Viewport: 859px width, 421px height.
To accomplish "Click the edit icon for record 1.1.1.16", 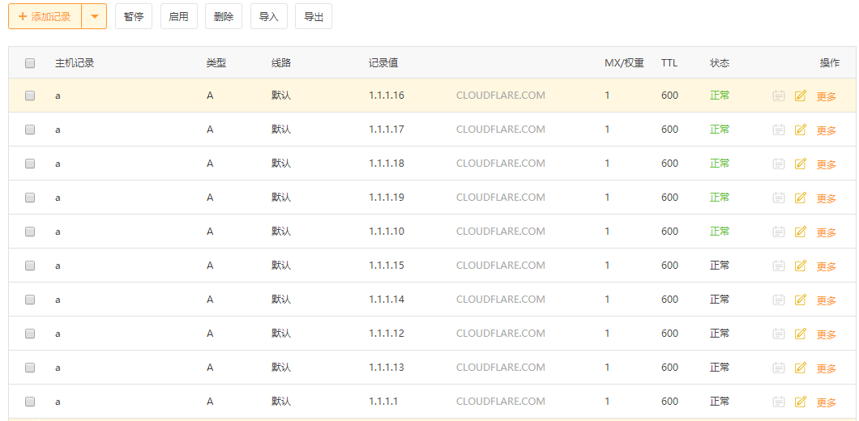I will point(801,96).
